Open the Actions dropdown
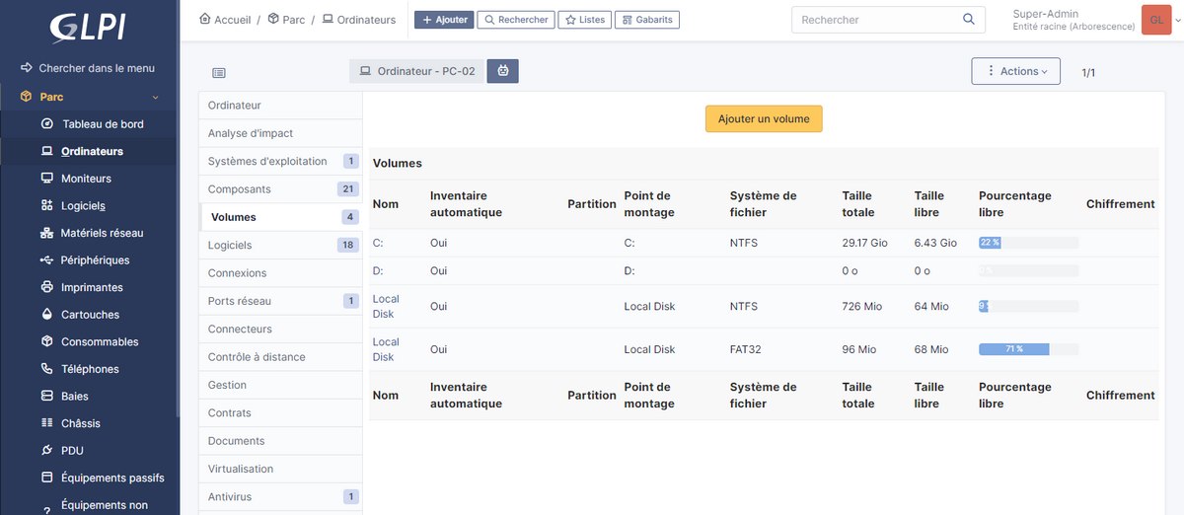1184x515 pixels. point(1016,71)
